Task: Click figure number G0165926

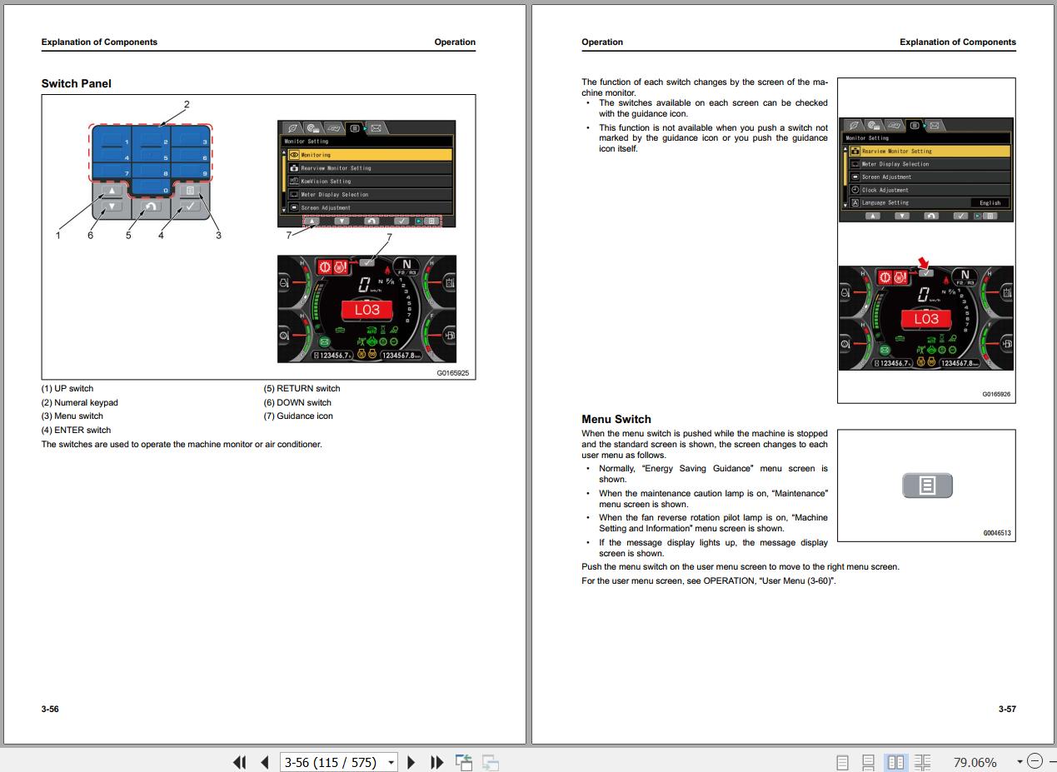Action: point(996,395)
